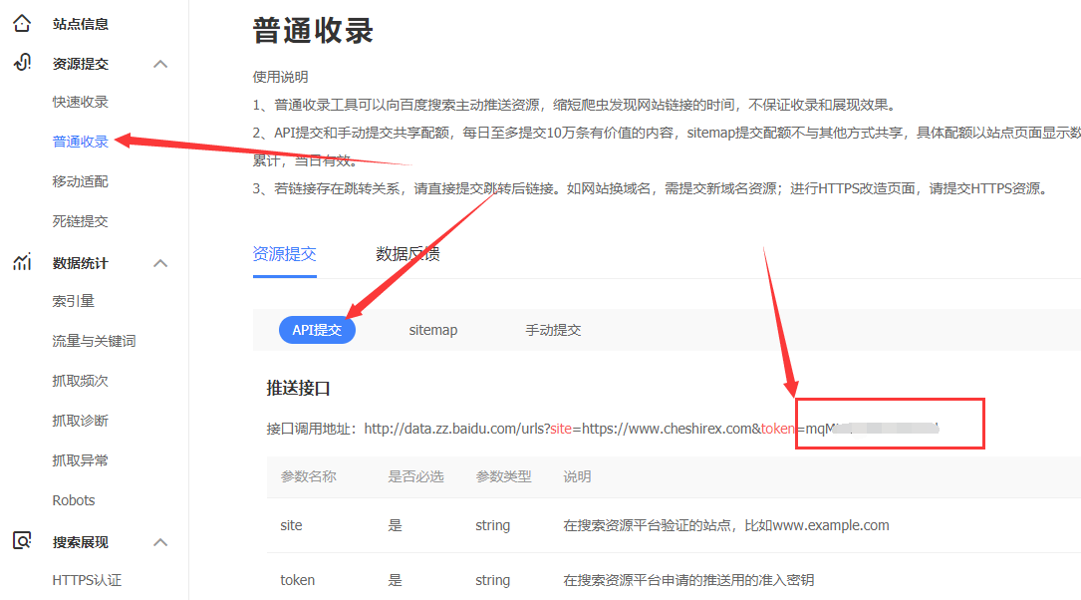Click the 说明 column header
This screenshot has height=600, width=1081.
coord(577,477)
